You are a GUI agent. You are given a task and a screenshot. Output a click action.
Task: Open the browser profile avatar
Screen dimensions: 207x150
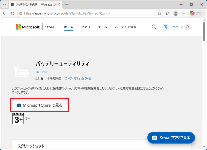[x=176, y=13]
